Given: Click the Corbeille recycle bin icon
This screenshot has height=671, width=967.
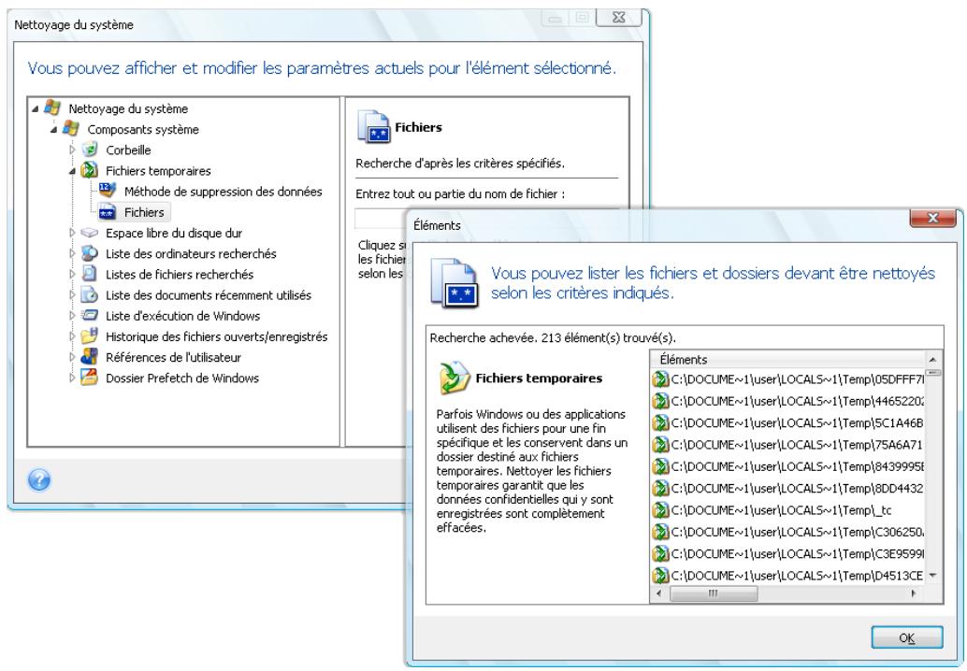Looking at the screenshot, I should click(90, 150).
